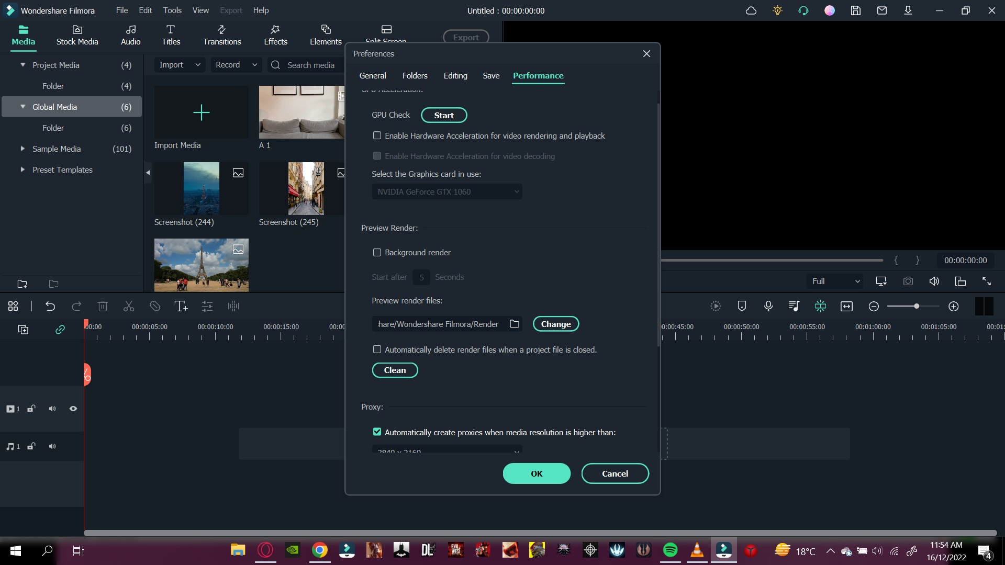The width and height of the screenshot is (1005, 565).
Task: Select the Titles tool in ribbon
Action: tap(171, 35)
